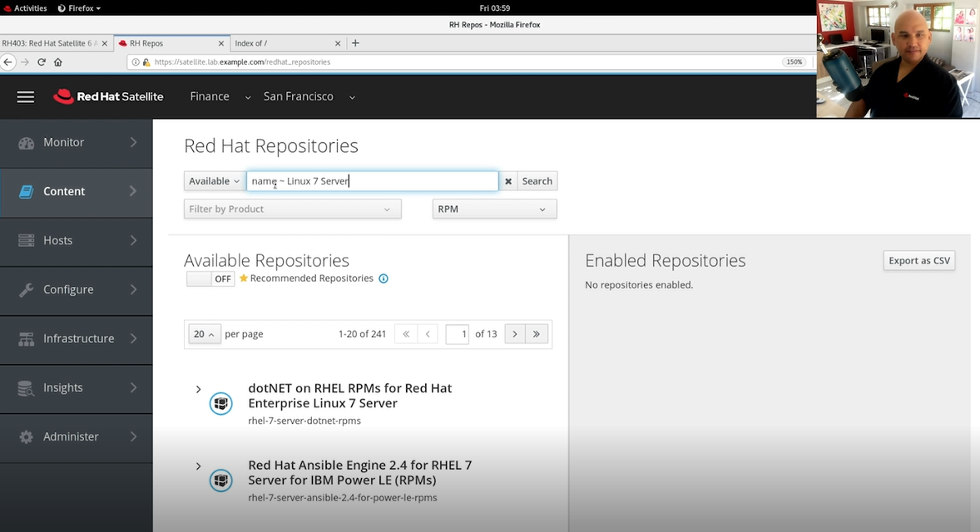Switch to the RH403 Red Hat Satellite tab
This screenshot has height=532, width=980.
tap(50, 43)
